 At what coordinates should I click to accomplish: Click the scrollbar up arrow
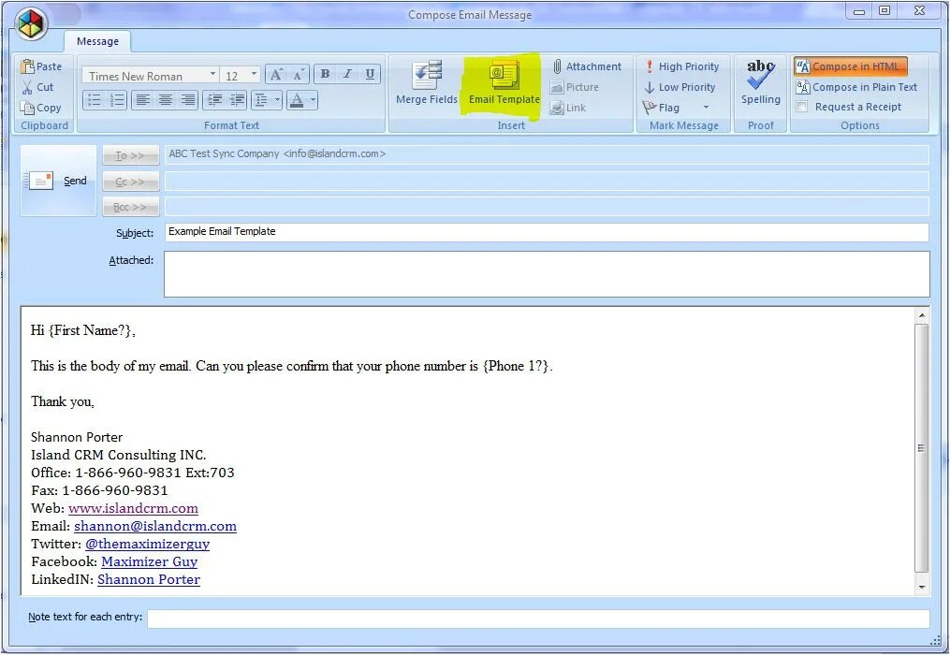coord(921,315)
